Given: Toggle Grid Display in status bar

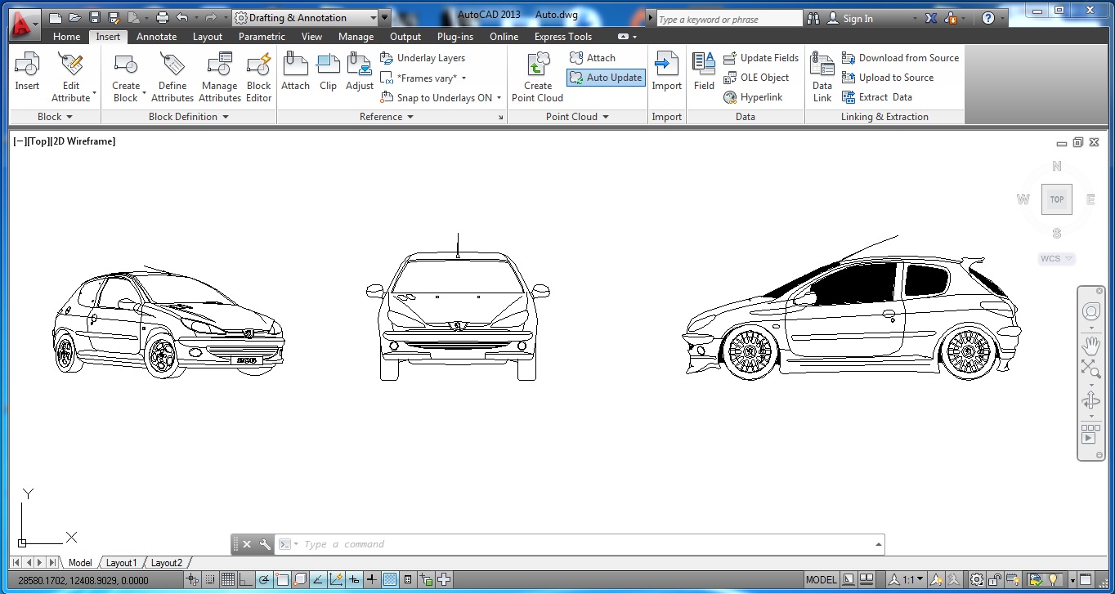Looking at the screenshot, I should pos(228,580).
